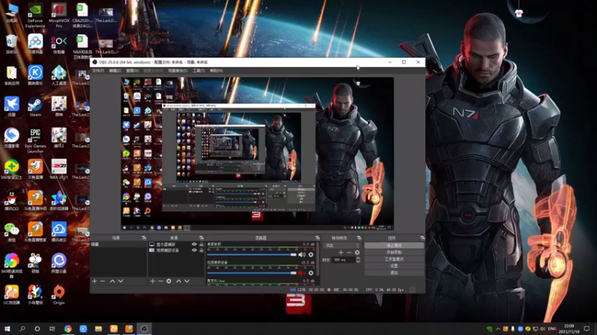Add a new scene with the plus icon
This screenshot has width=597, height=335.
tap(95, 281)
